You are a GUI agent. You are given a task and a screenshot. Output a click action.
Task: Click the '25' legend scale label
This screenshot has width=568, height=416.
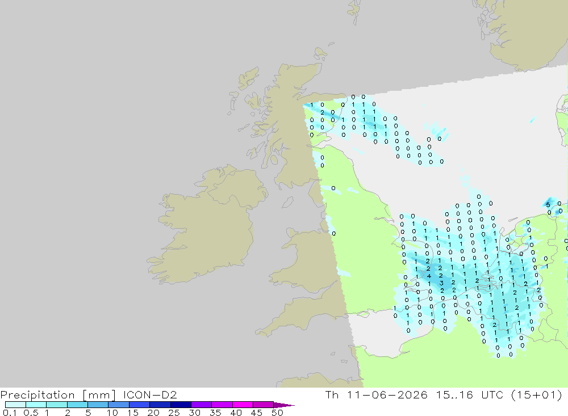pos(174,413)
